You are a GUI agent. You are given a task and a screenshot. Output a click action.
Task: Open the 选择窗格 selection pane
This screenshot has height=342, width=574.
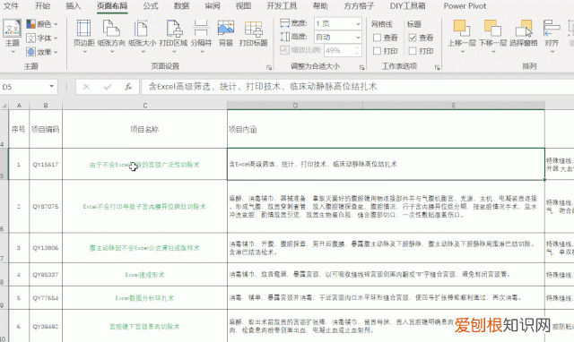(524, 34)
